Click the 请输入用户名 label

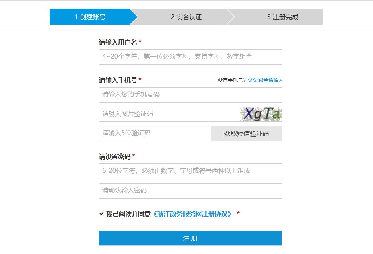pyautogui.click(x=118, y=43)
